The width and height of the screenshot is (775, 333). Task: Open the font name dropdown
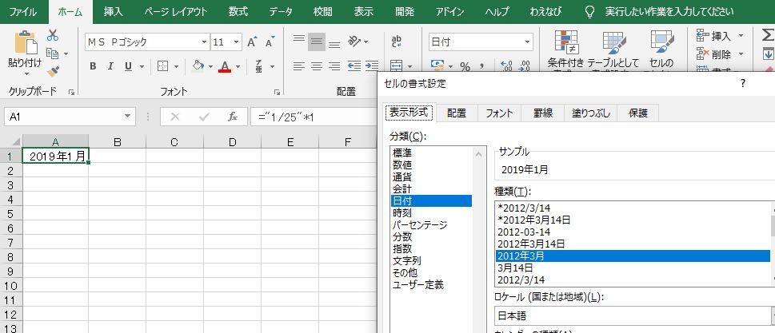(x=204, y=42)
